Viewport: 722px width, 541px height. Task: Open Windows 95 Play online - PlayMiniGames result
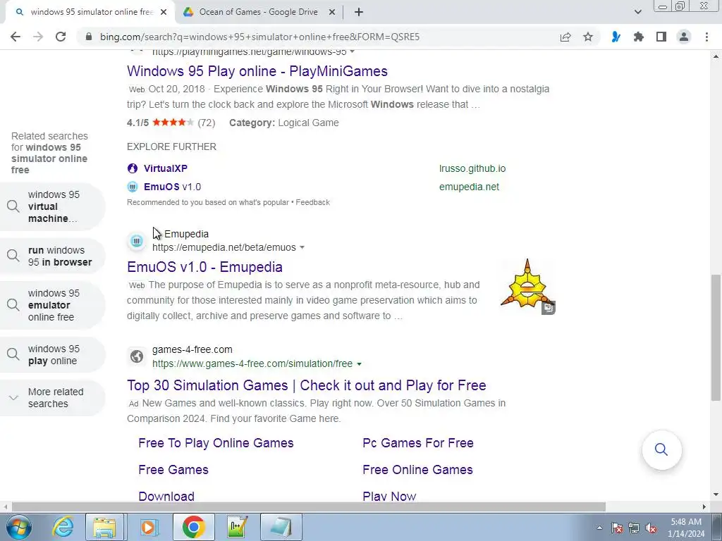(x=257, y=71)
